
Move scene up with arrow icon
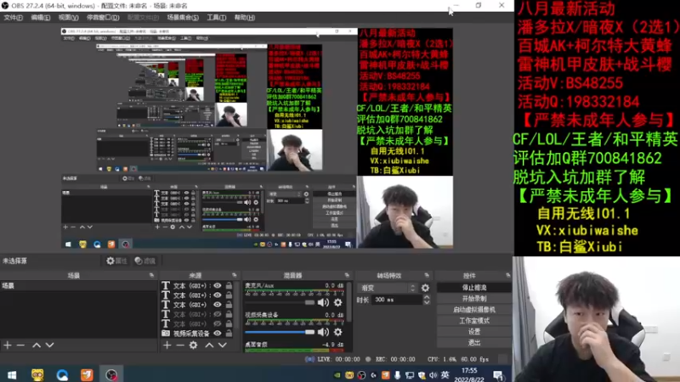[37, 345]
